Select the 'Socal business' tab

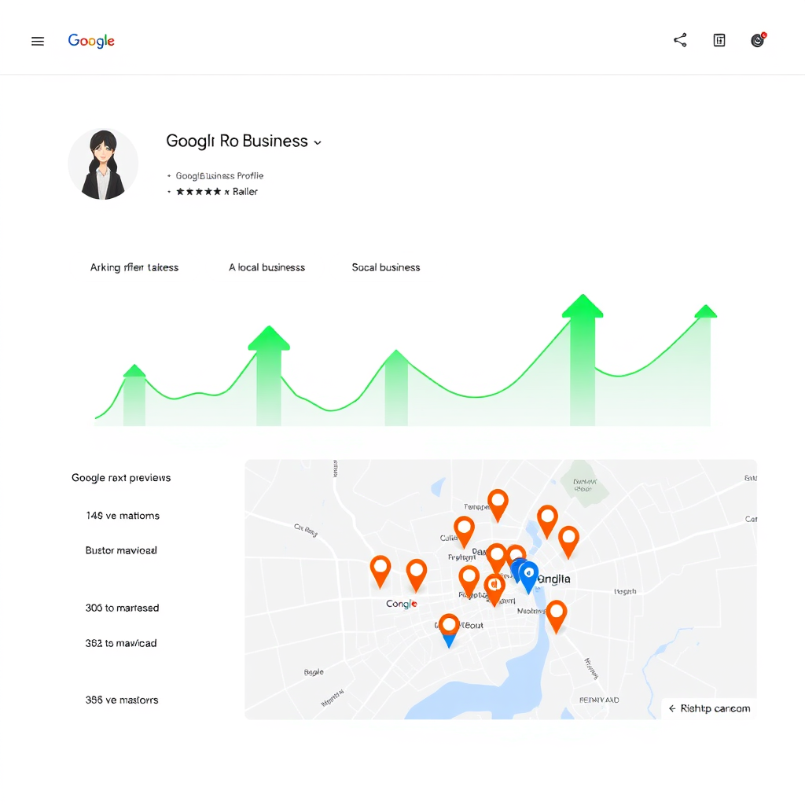coord(386,267)
